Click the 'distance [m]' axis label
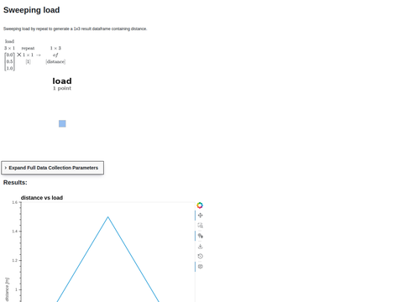 point(7,289)
